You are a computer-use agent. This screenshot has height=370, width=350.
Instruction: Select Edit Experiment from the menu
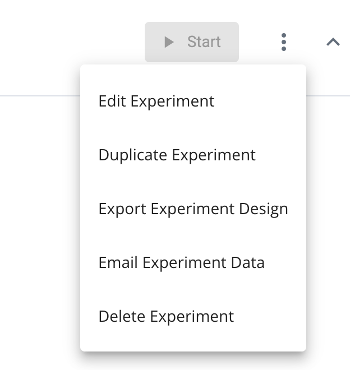click(x=156, y=101)
